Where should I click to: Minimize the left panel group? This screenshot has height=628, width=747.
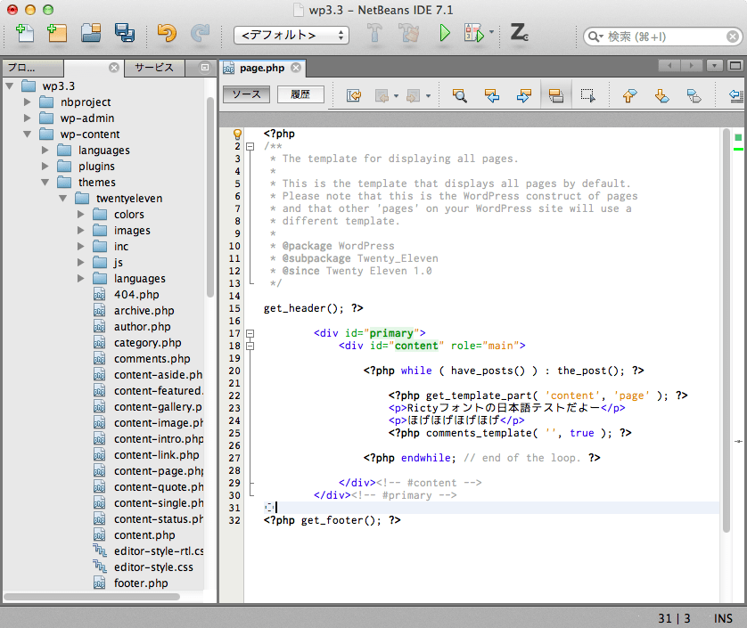(x=205, y=68)
